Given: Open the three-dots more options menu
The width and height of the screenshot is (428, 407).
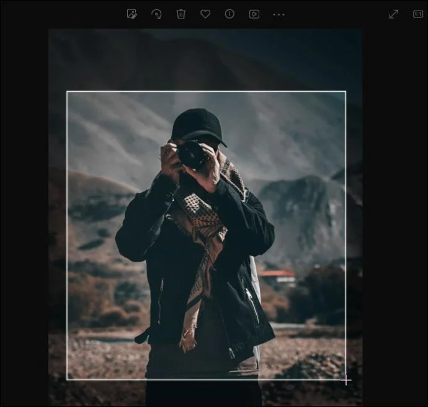Looking at the screenshot, I should point(279,14).
